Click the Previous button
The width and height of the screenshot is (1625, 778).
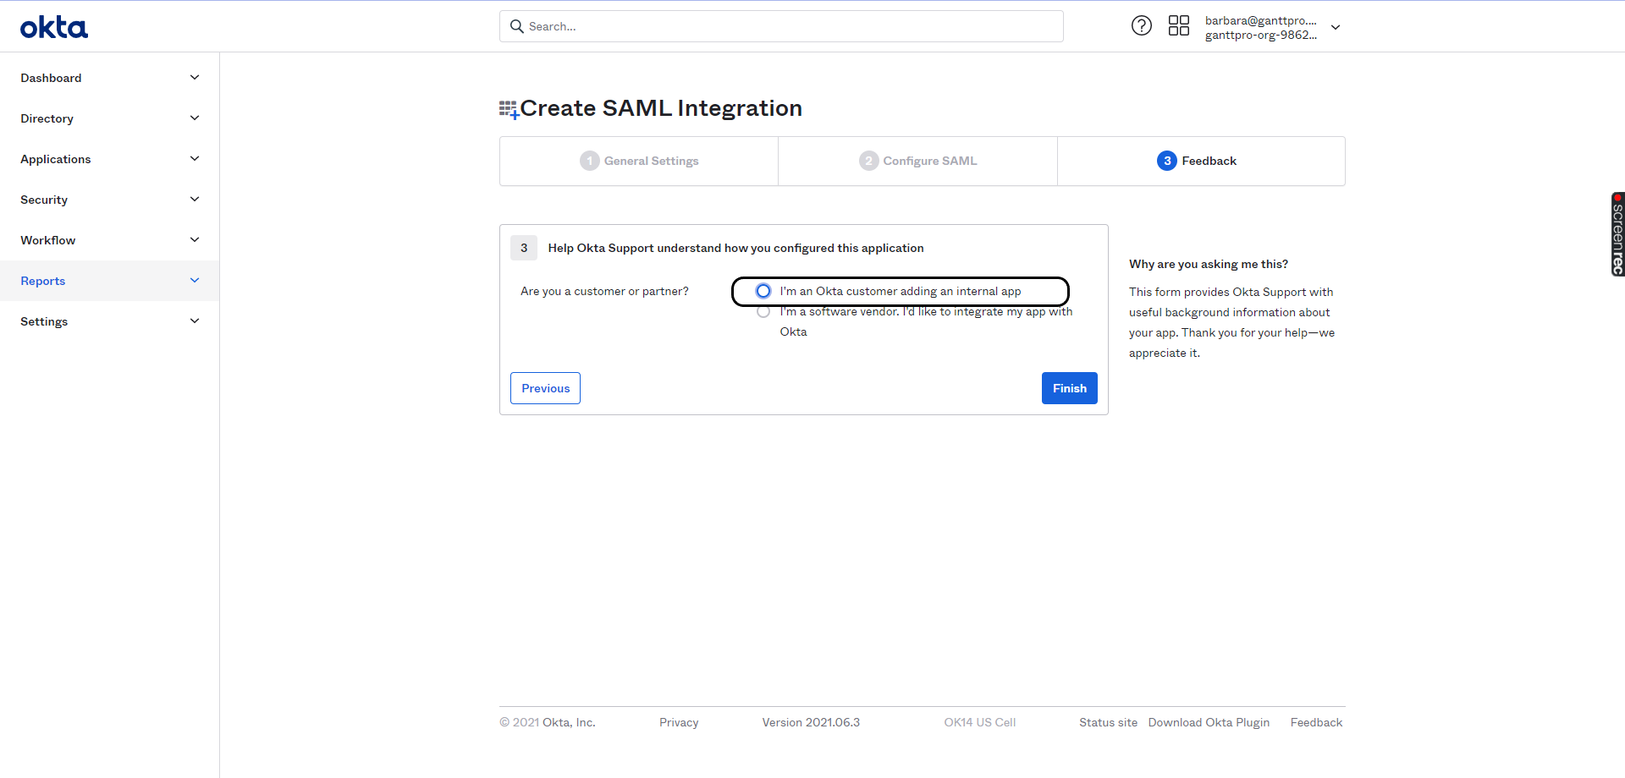tap(545, 388)
